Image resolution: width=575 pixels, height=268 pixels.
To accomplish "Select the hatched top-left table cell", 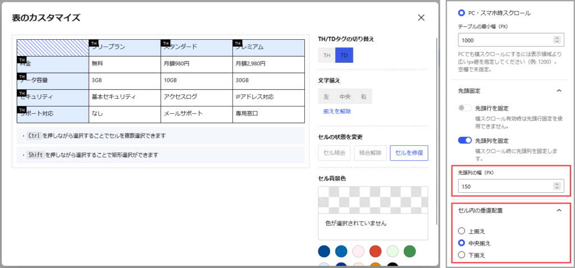I will (x=53, y=48).
